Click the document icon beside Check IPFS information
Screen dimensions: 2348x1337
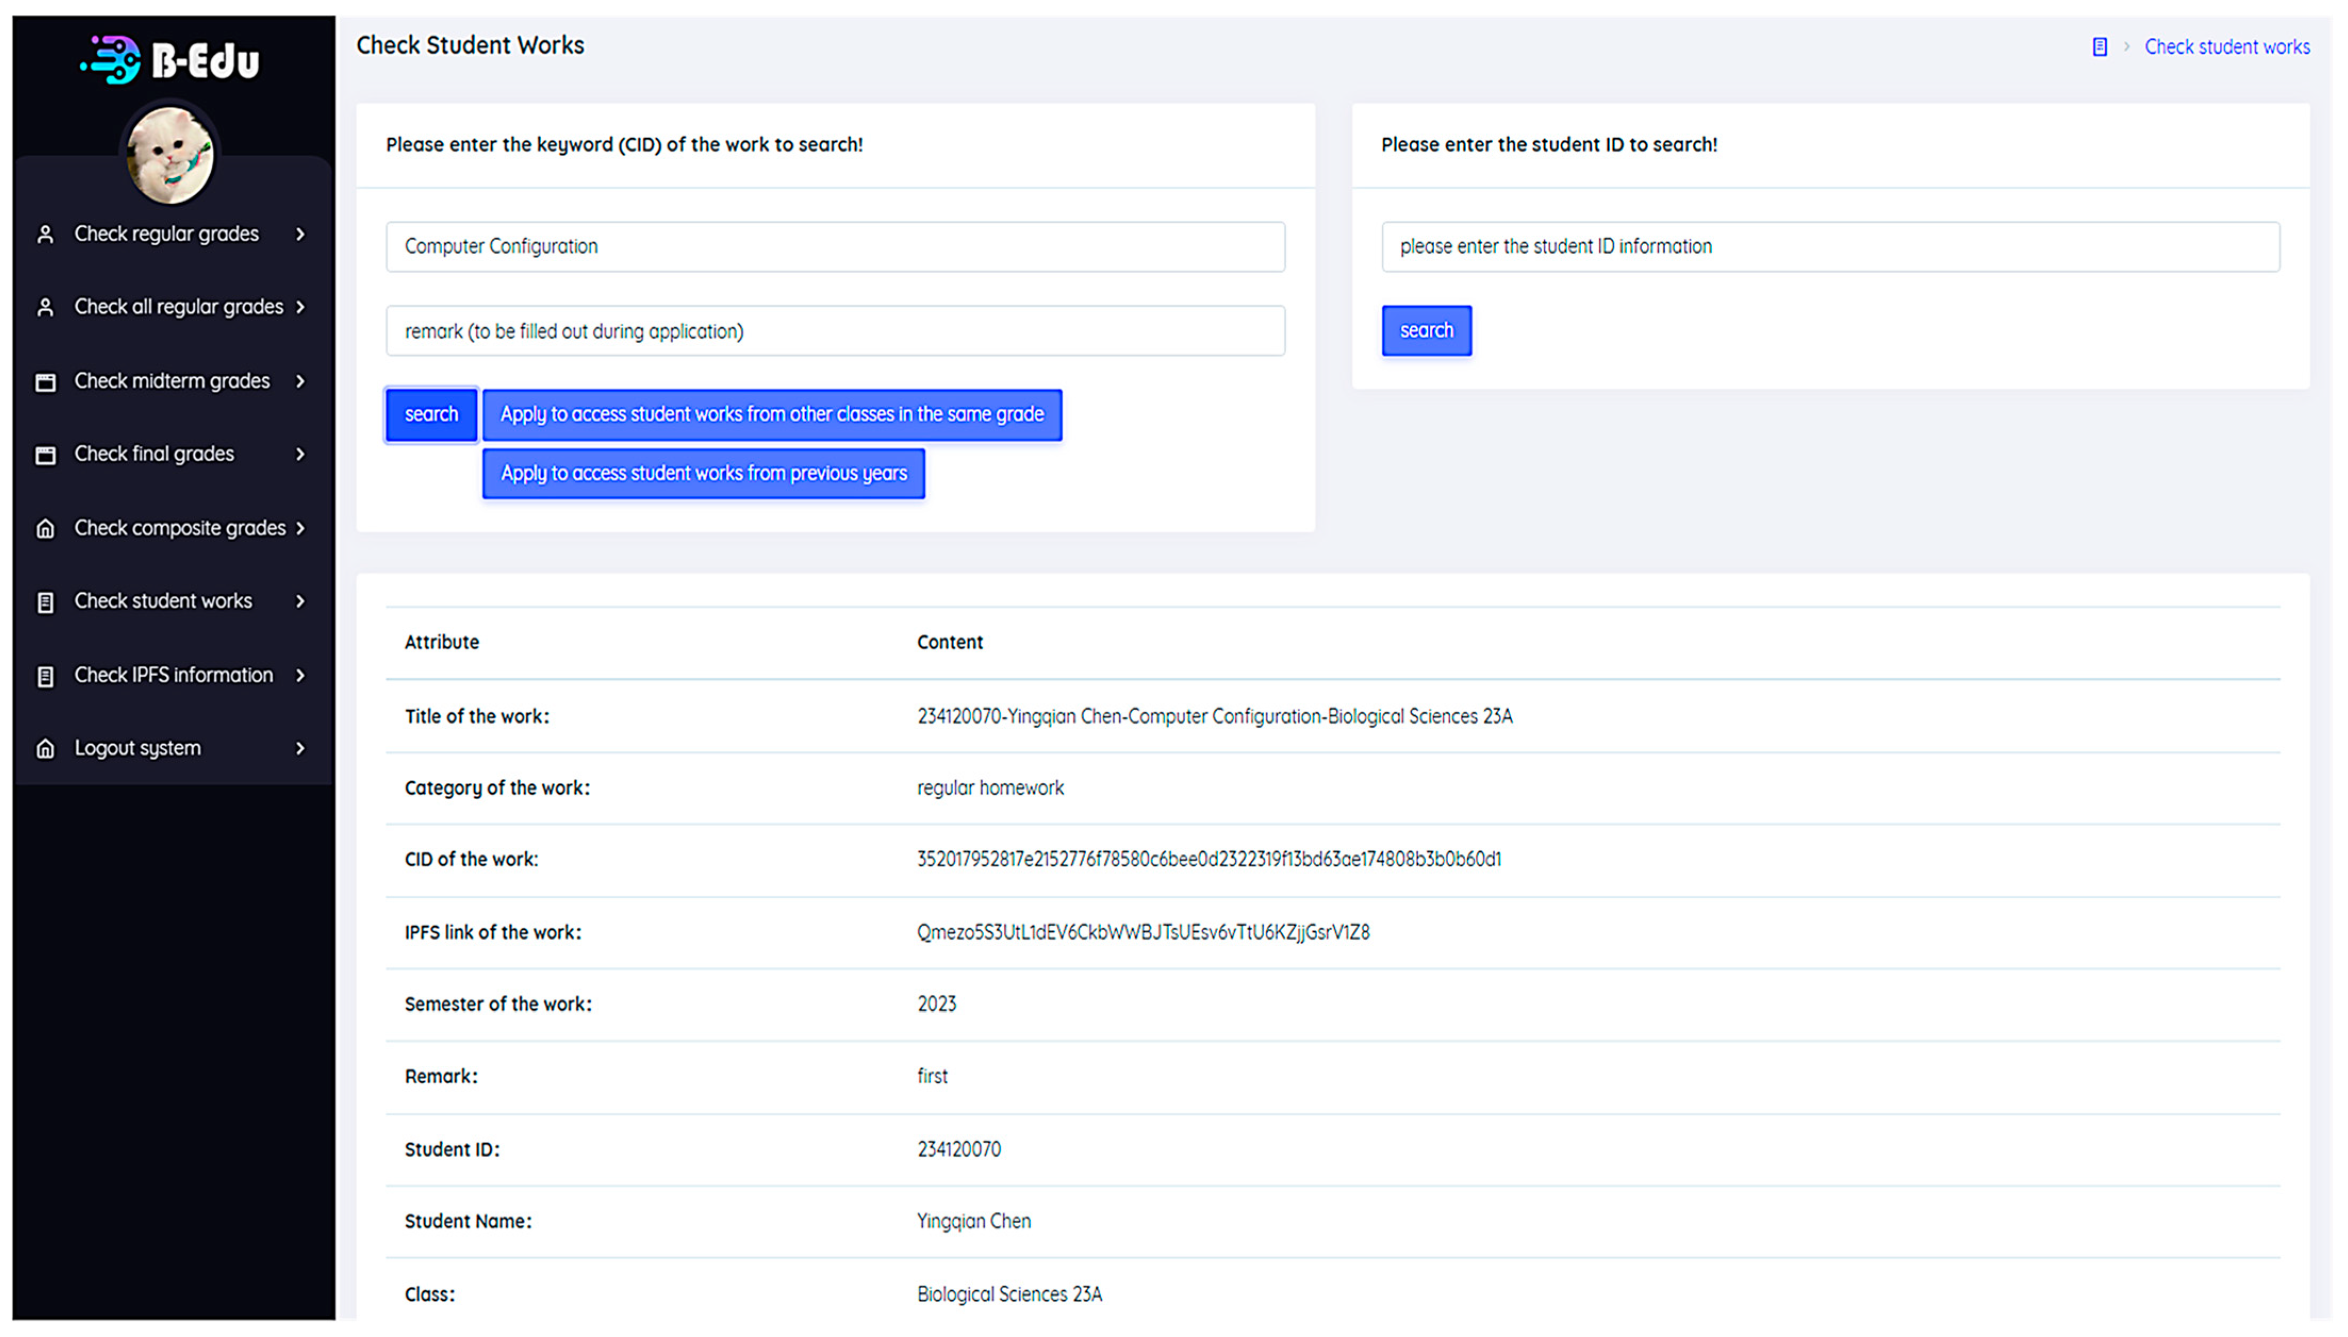(x=45, y=676)
